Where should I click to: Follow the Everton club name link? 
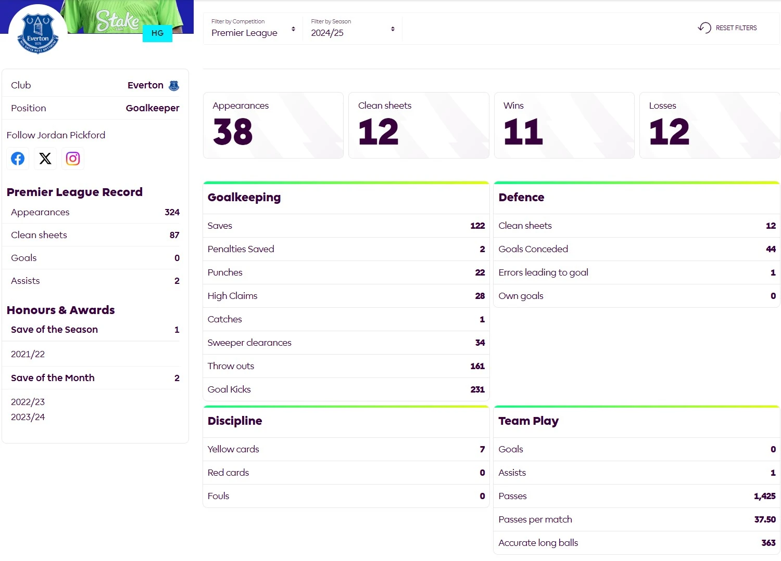pyautogui.click(x=145, y=85)
